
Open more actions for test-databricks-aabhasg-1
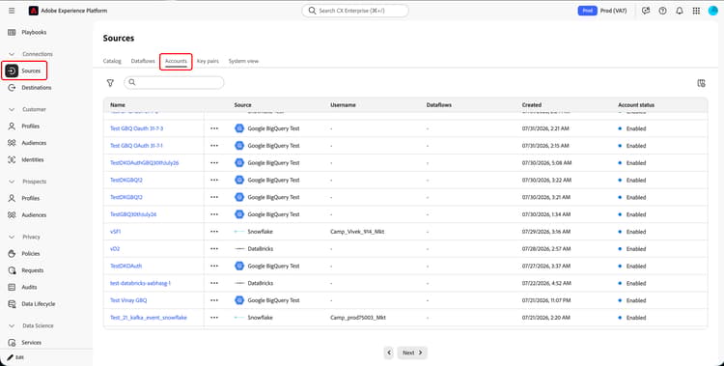pyautogui.click(x=214, y=283)
